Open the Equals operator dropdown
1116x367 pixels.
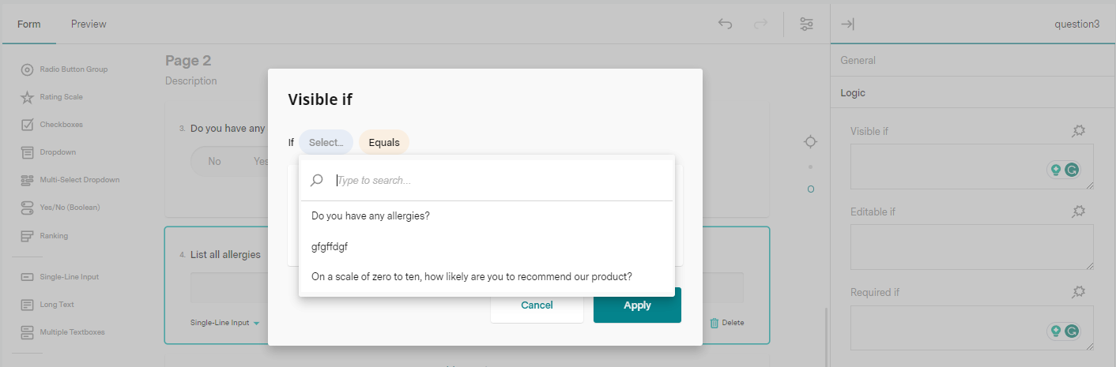pos(384,143)
